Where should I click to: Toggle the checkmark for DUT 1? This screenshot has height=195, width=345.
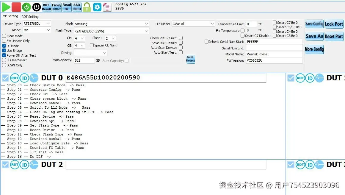[x=291, y=78]
